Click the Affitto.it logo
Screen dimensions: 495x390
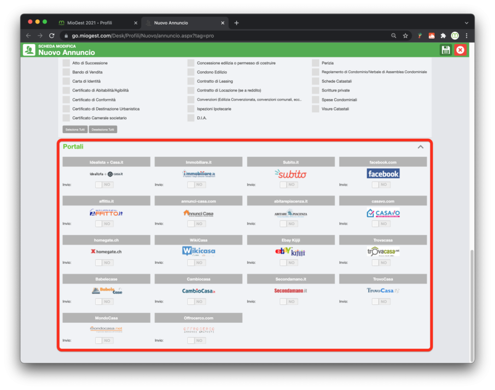[106, 213]
